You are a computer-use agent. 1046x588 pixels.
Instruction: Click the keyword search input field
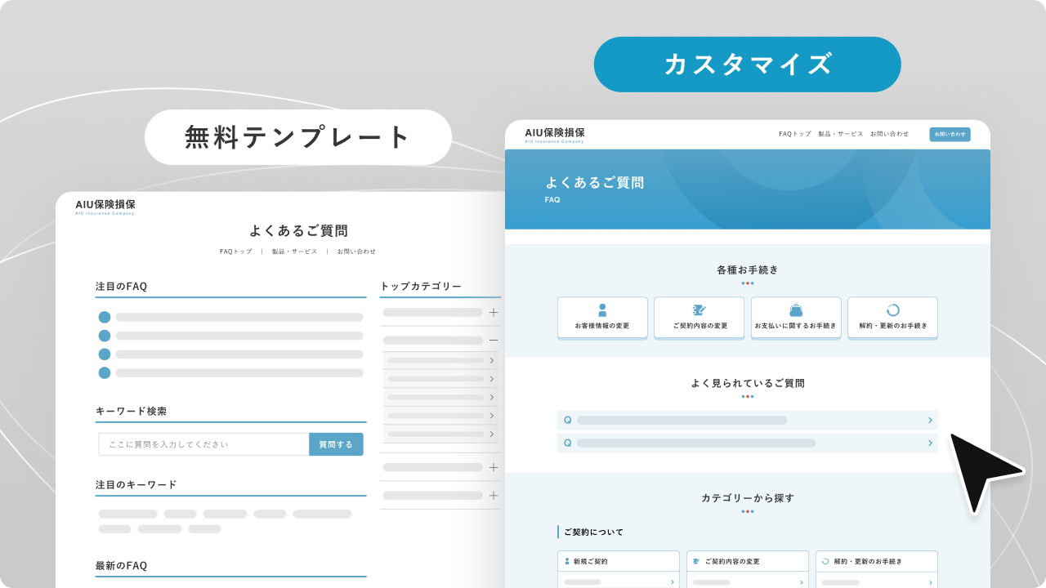(x=203, y=444)
